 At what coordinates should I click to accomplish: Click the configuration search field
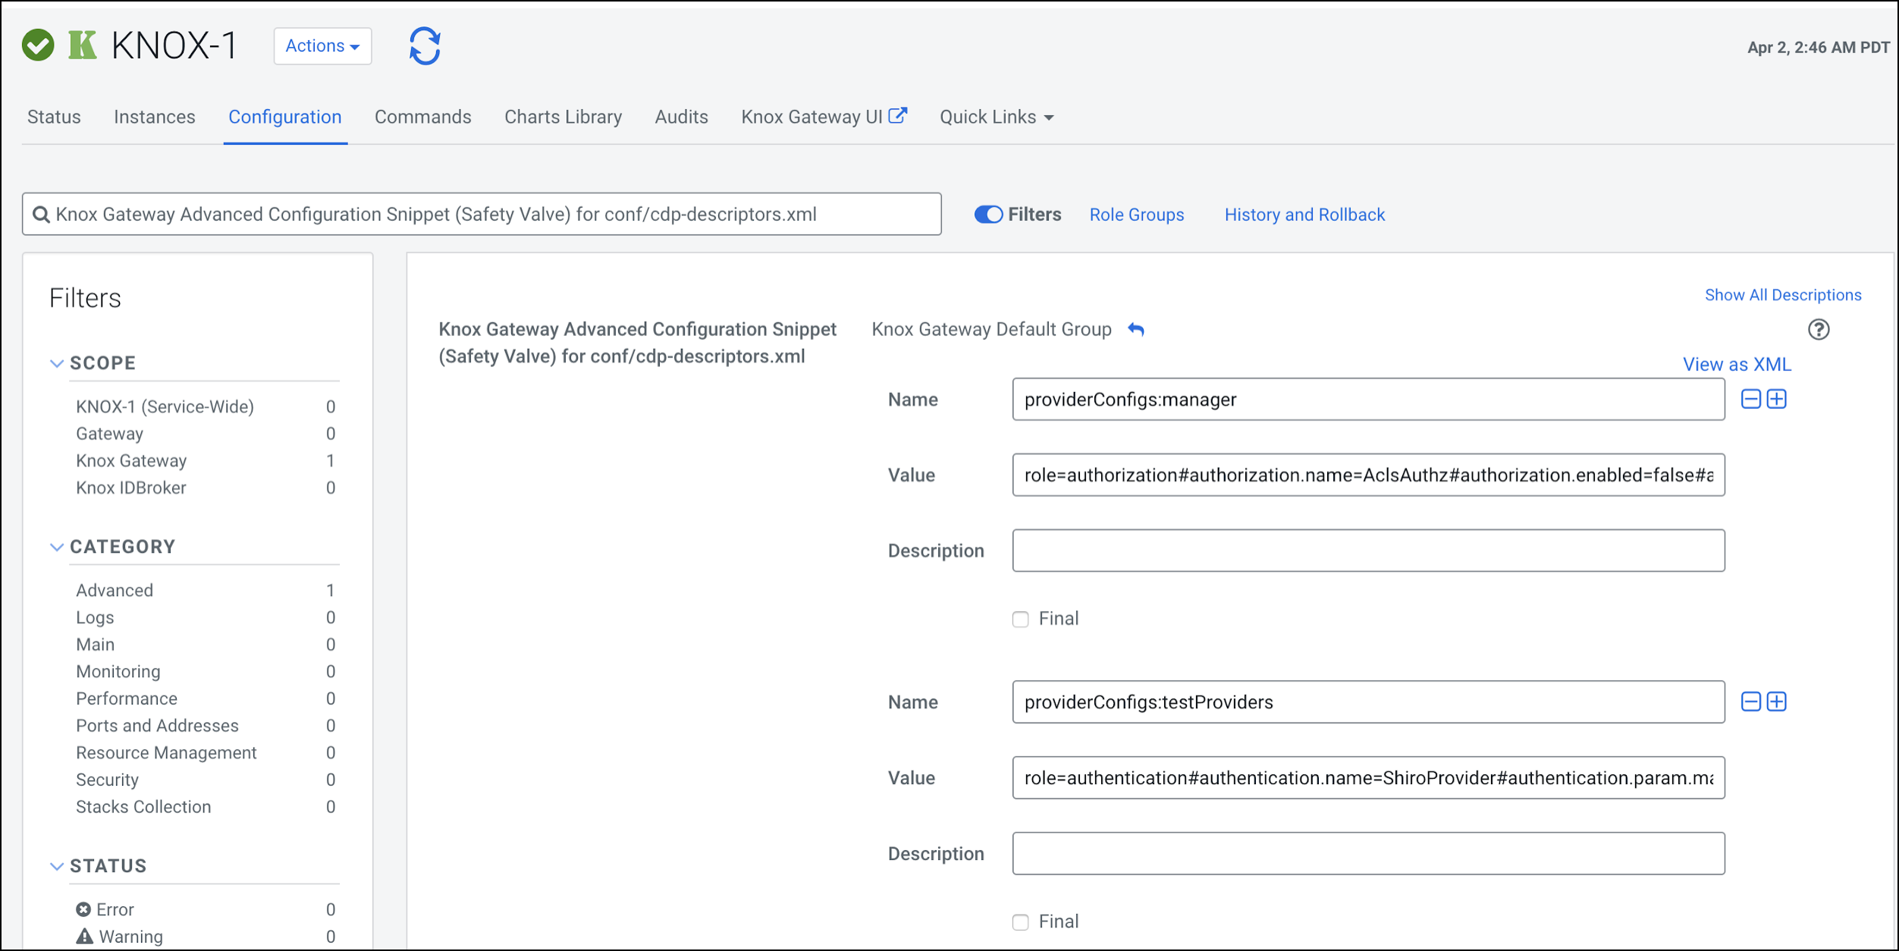coord(482,214)
